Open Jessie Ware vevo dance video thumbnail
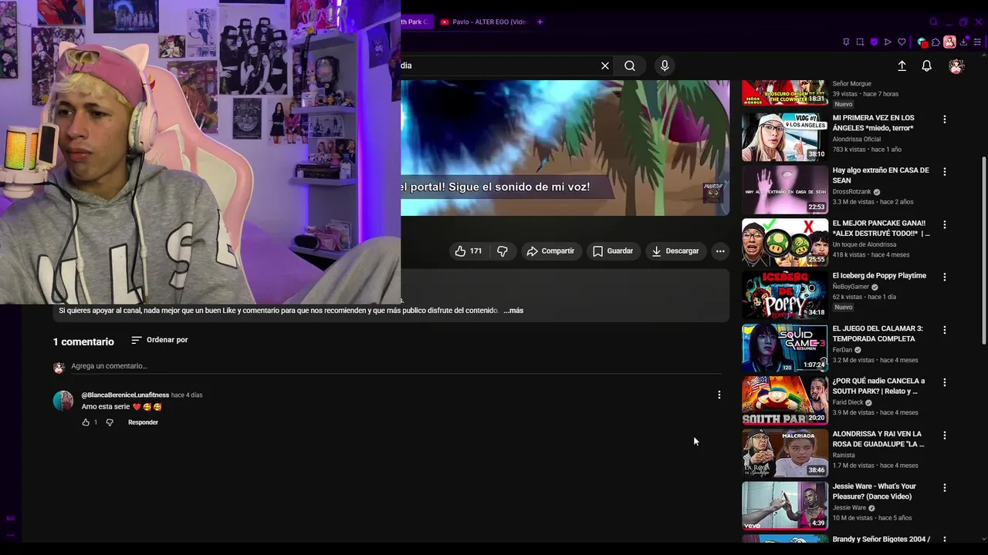Screen dimensions: 988x555 785,506
